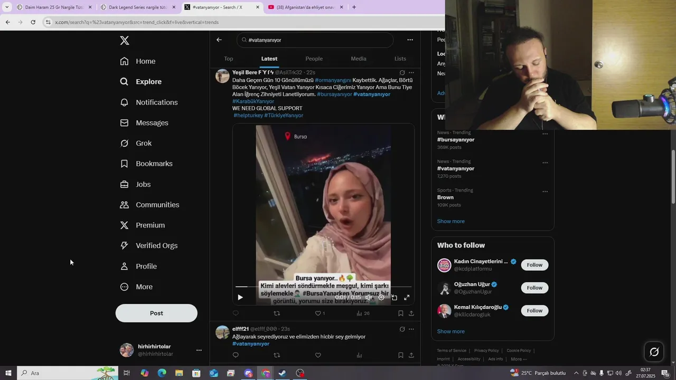
Task: Go to Home in the sidebar
Action: (138, 61)
